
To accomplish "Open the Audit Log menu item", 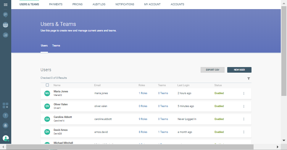I will pyautogui.click(x=99, y=4).
